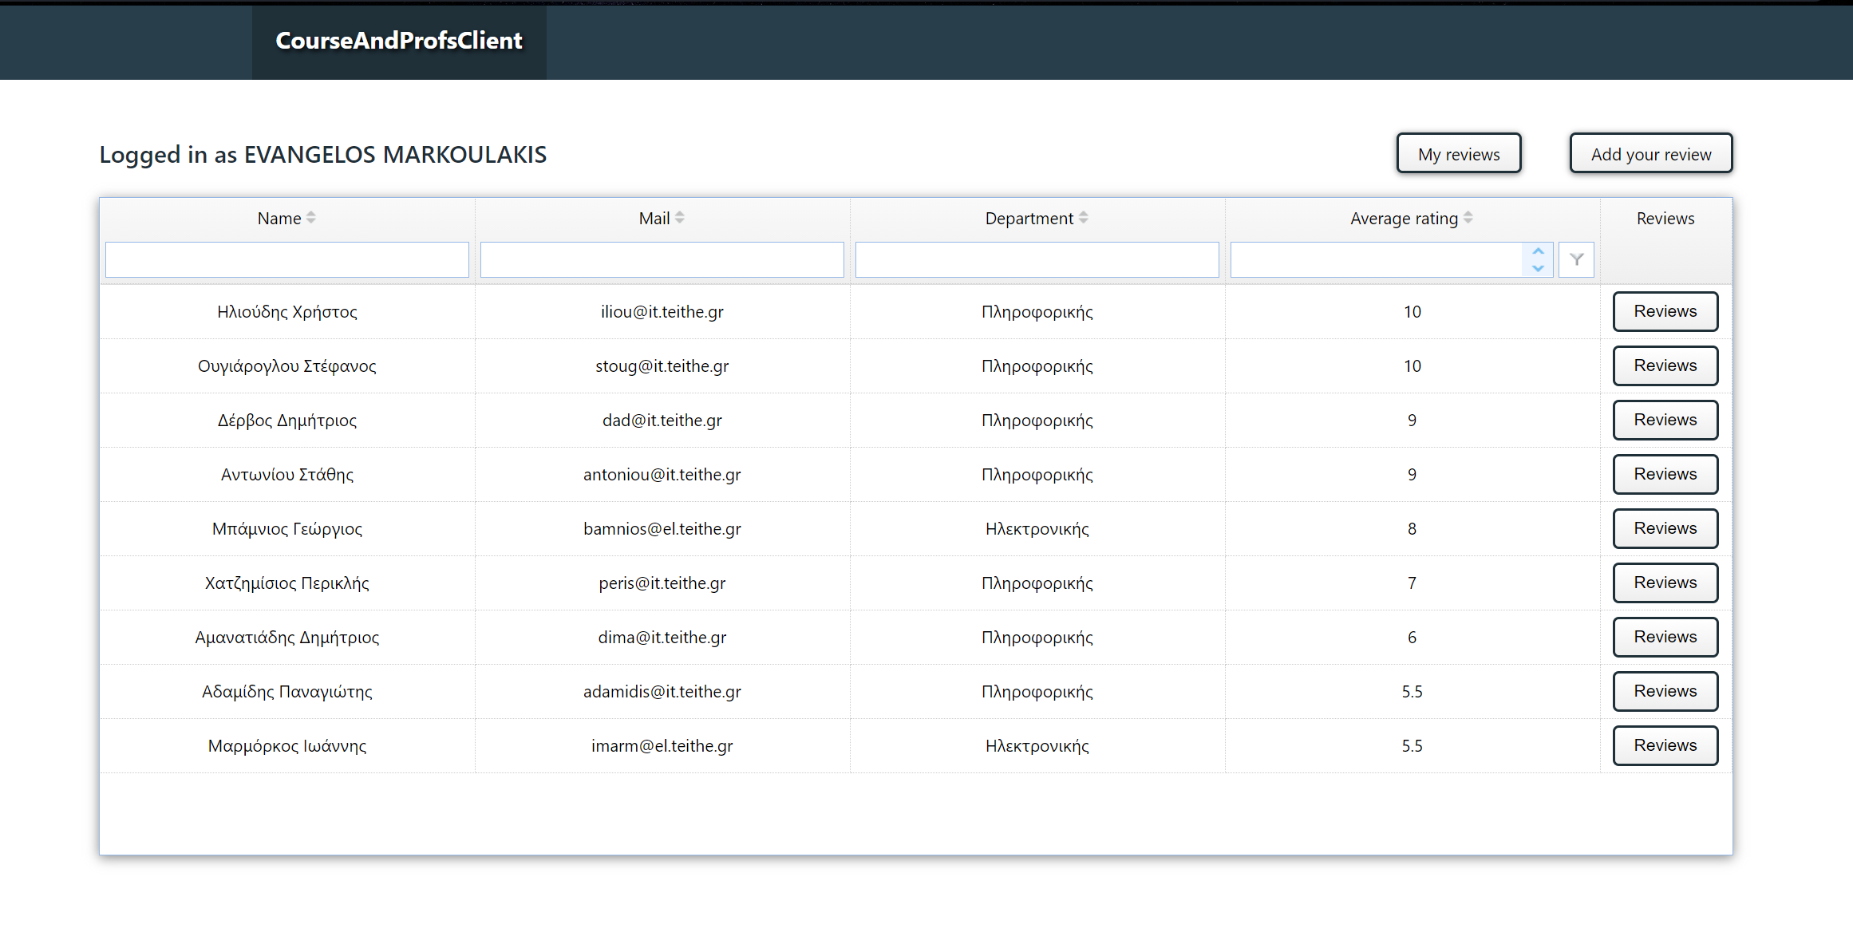Toggle sort order on Name column
The image size is (1853, 948).
(x=310, y=218)
